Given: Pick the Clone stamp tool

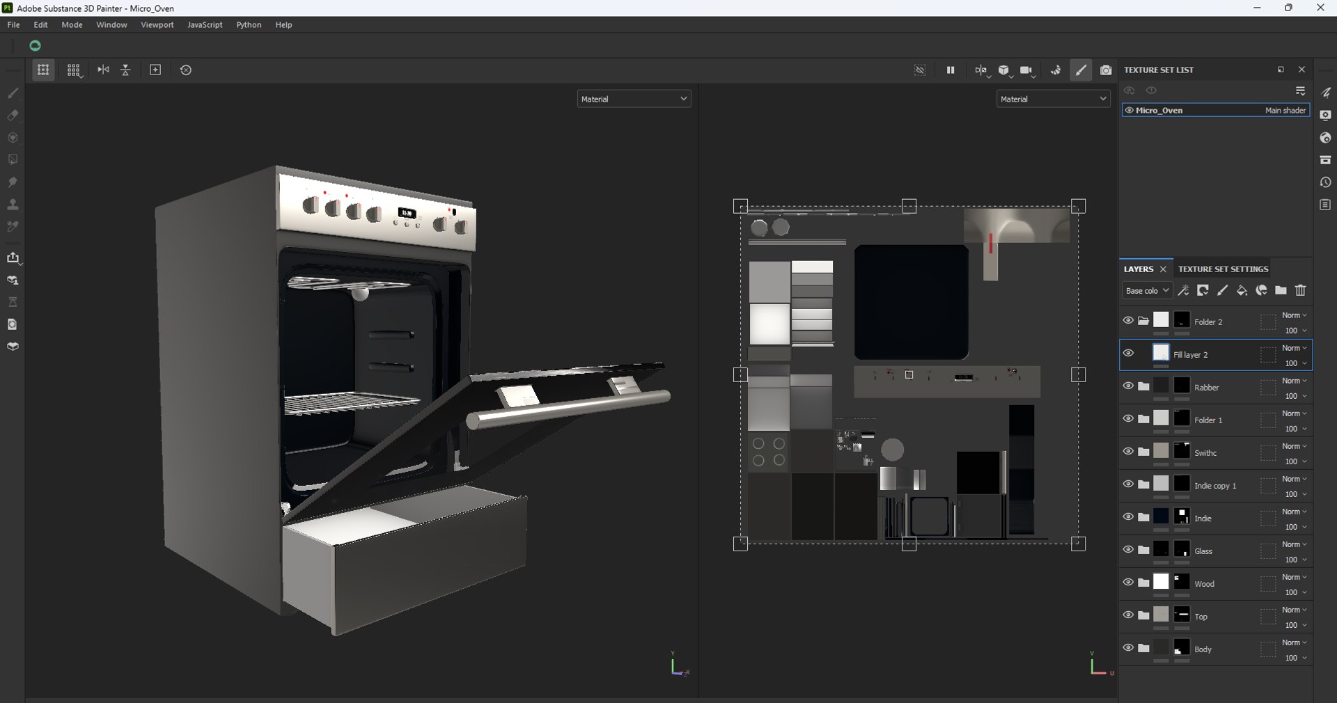Looking at the screenshot, I should click(13, 205).
